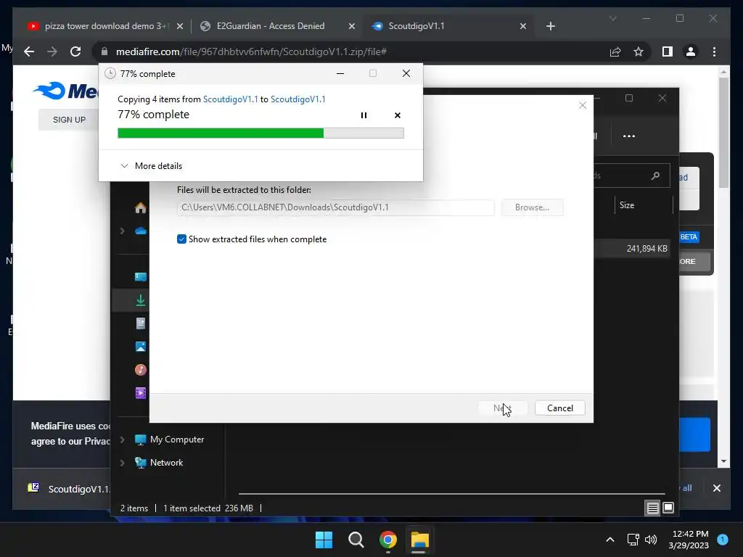Close the E2Guardian tab

coord(352,27)
